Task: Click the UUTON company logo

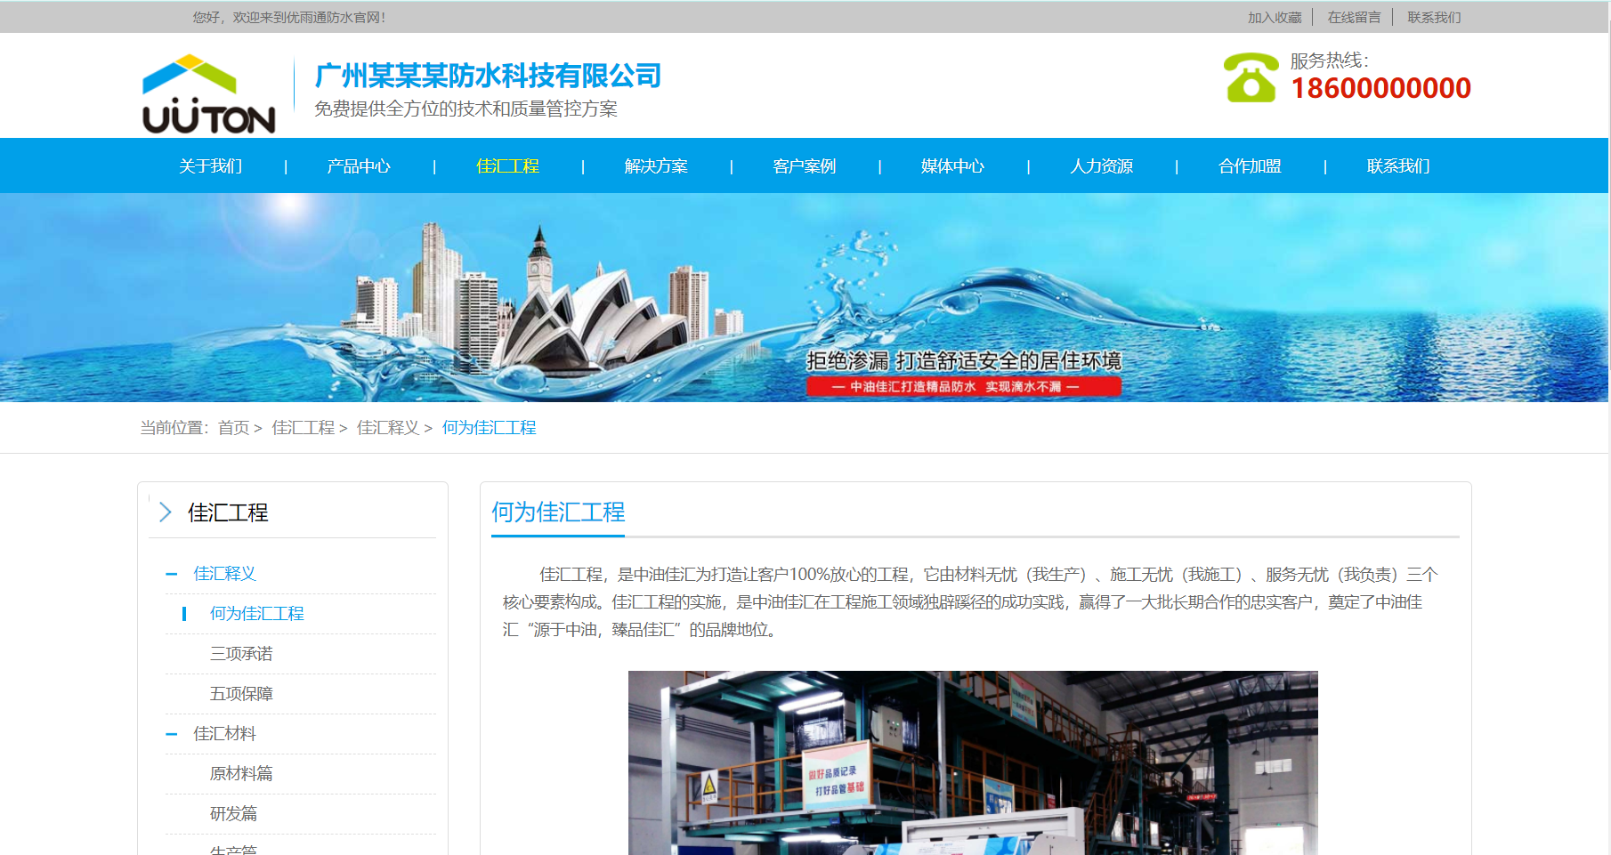Action: click(x=209, y=93)
